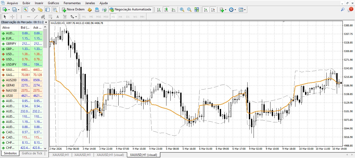Select the GBPJPY row in Market Watch
Screen dimensions: 355x158
(22, 44)
